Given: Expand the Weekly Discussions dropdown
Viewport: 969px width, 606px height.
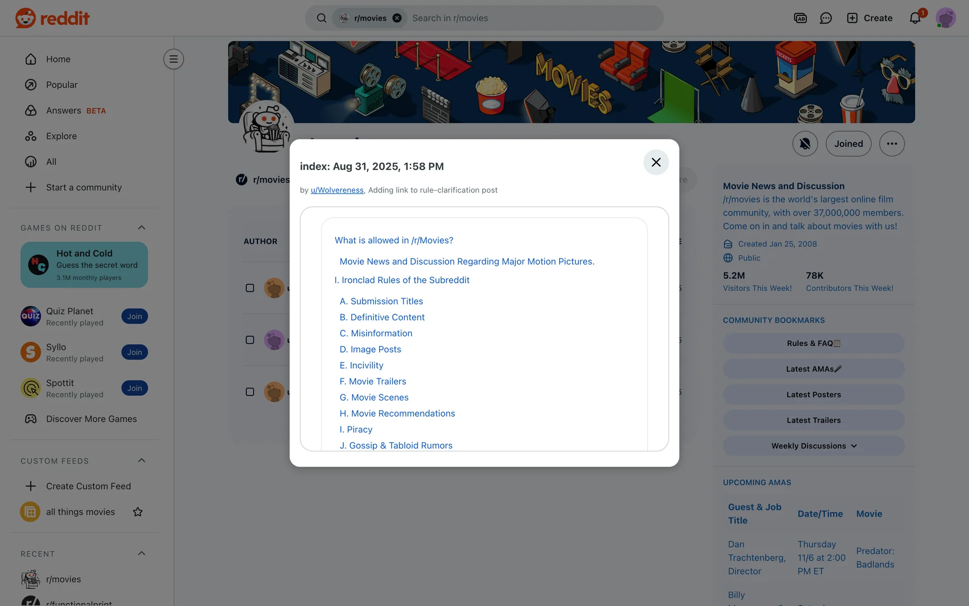Looking at the screenshot, I should click(x=814, y=446).
